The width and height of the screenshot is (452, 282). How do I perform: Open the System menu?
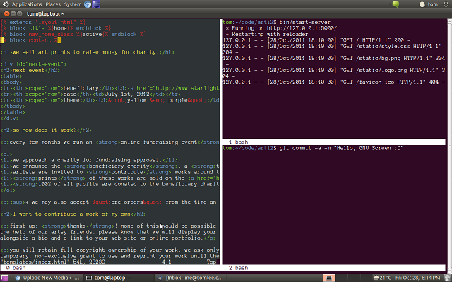click(73, 4)
